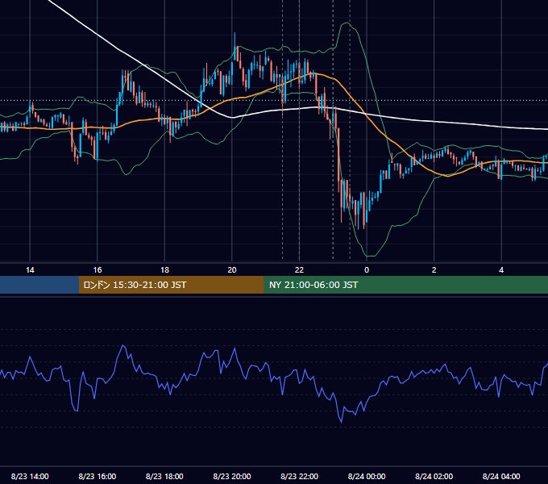Click the 8/24 04:00 date label
This screenshot has height=484, width=548.
coord(501,476)
